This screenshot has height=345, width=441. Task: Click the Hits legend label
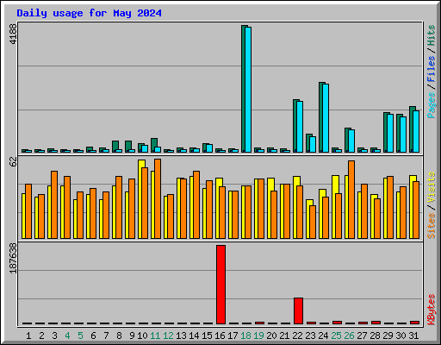(431, 35)
